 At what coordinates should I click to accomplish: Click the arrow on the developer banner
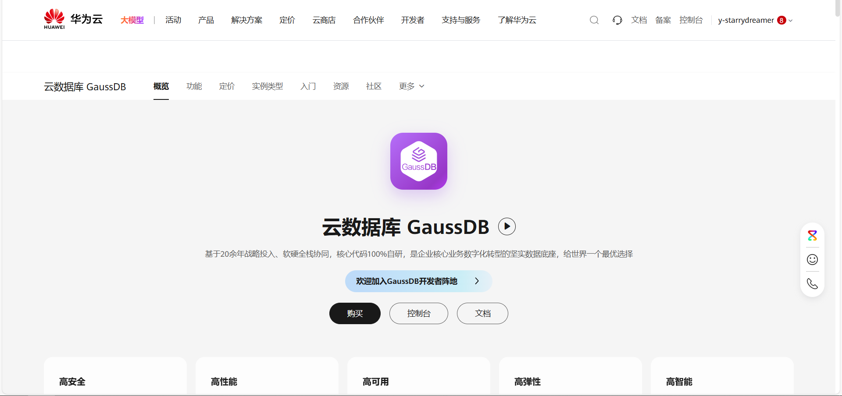pyautogui.click(x=477, y=281)
